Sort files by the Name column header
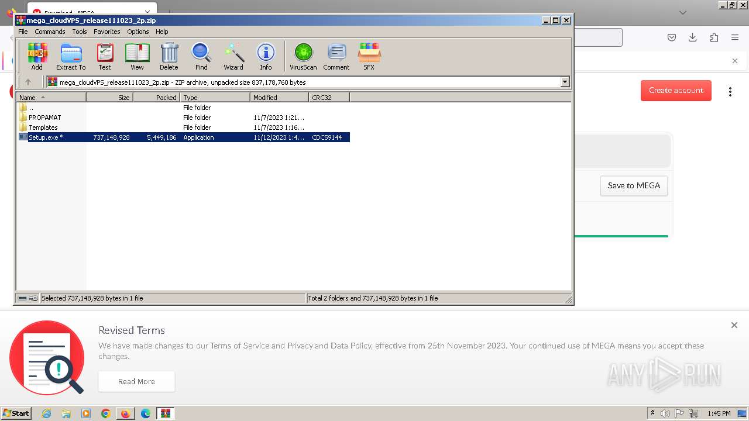Viewport: 749px width, 421px height. click(51, 98)
